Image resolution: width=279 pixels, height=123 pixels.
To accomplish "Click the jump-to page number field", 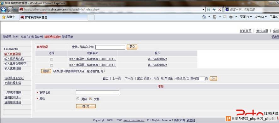I will pyautogui.click(x=202, y=79).
